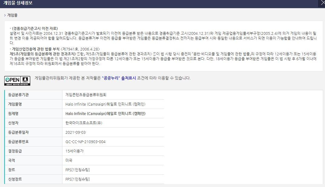The image size is (325, 187).
Task: Click the 15세이용가 value in 결정등급 row
Action: [x=75, y=151]
